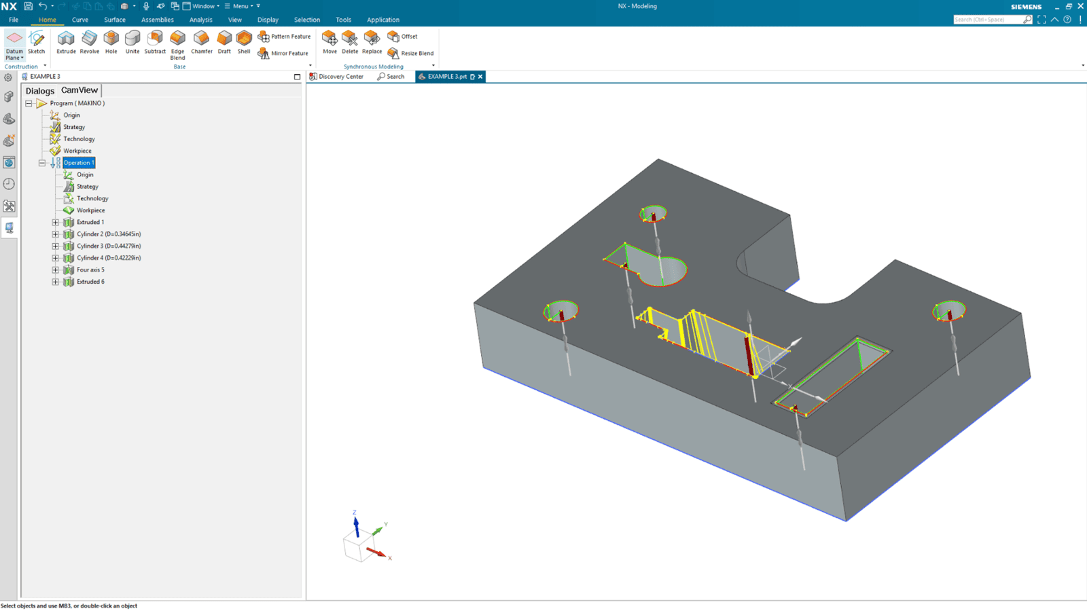Expand the Four axis 5 node
The height and width of the screenshot is (611, 1087).
pos(56,270)
